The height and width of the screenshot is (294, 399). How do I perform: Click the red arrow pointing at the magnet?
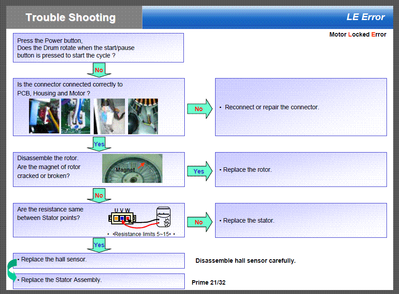pos(141,166)
